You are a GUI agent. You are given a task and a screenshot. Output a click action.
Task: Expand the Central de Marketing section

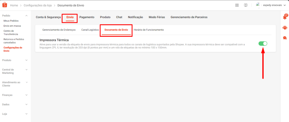pos(27,70)
